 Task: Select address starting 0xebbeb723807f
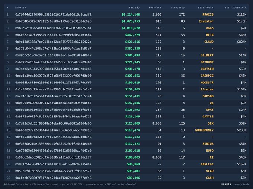[x=53, y=178]
